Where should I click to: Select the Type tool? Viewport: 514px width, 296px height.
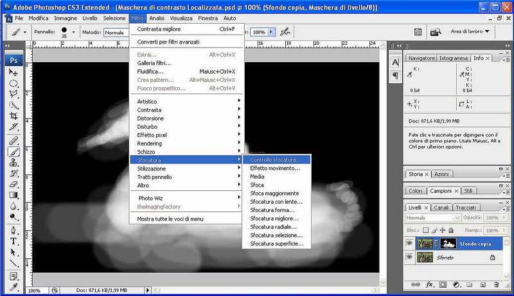pos(13,241)
